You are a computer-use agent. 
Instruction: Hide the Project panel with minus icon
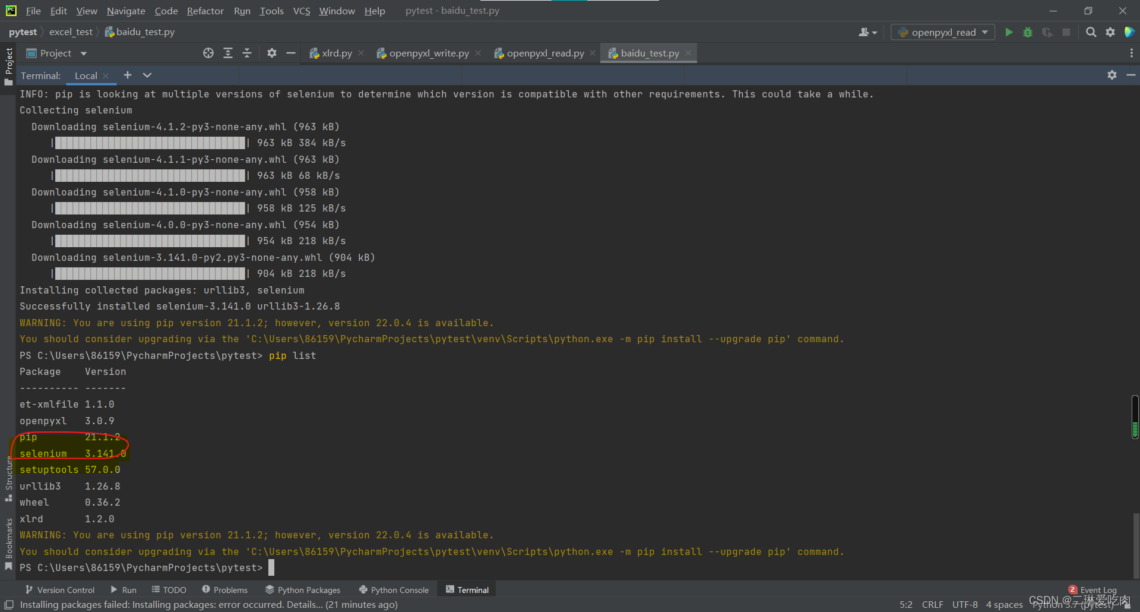[x=290, y=53]
